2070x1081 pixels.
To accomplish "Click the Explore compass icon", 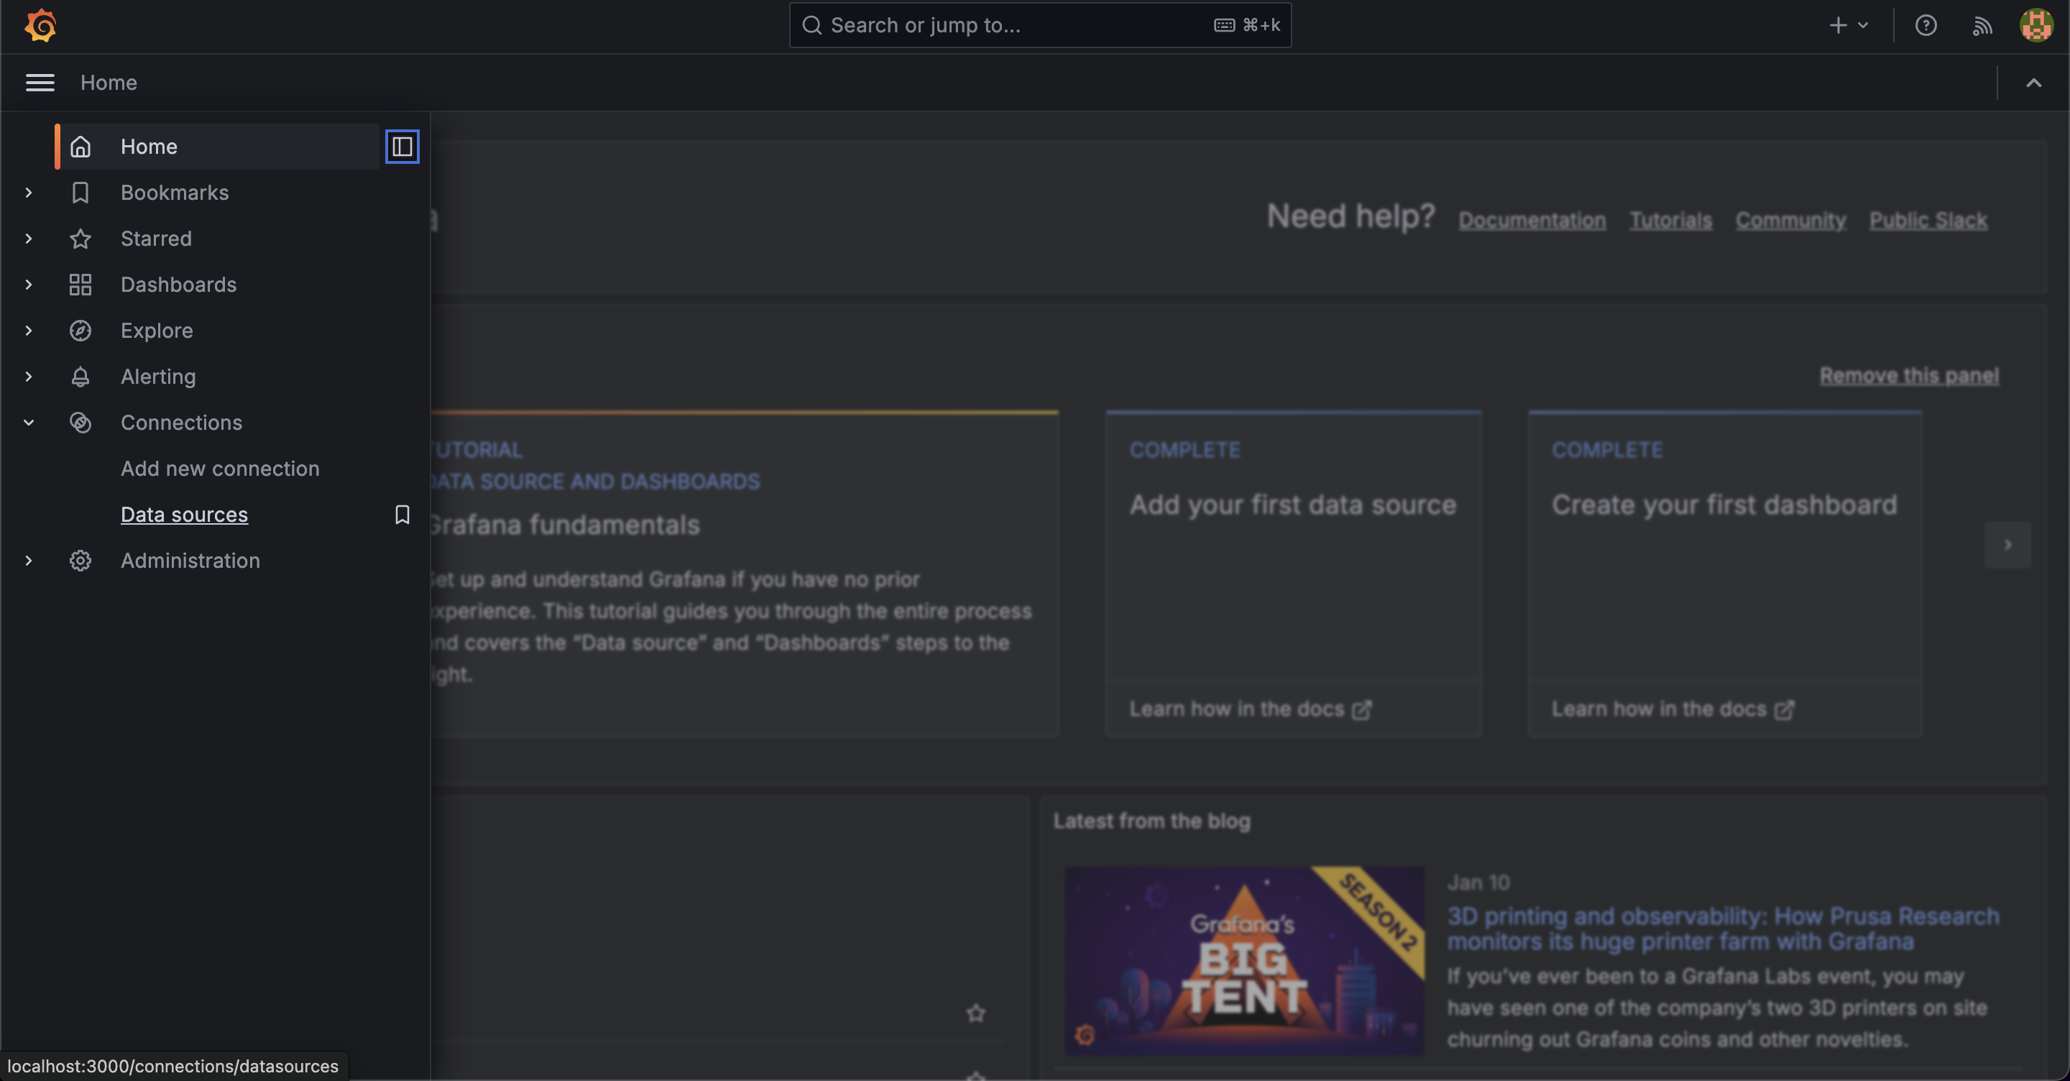I will (x=79, y=330).
